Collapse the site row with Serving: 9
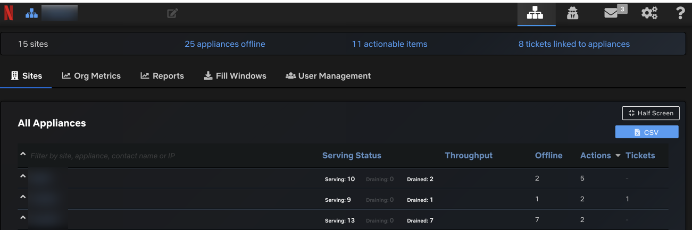Image resolution: width=692 pixels, height=230 pixels. point(23,197)
